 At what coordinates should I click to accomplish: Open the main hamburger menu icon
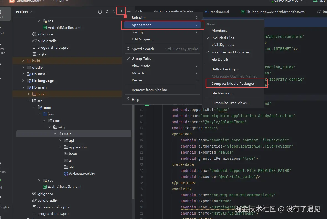point(2,1)
